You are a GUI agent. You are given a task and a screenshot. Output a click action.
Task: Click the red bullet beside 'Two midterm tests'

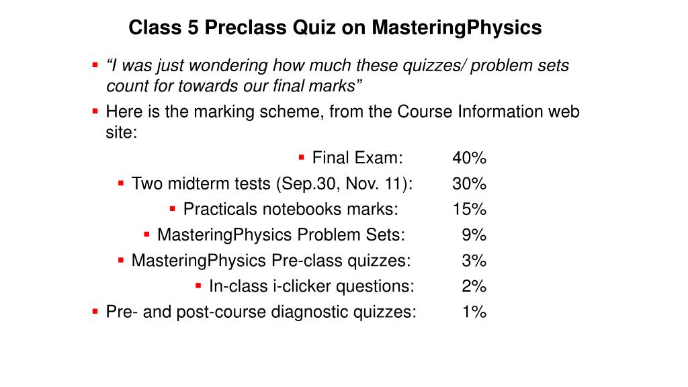(121, 182)
